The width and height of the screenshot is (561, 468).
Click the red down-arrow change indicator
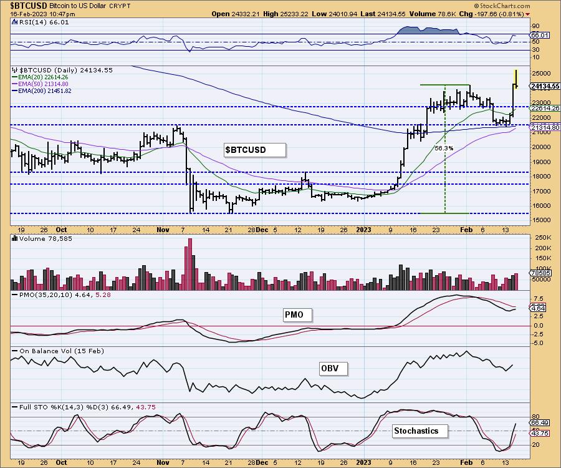[x=528, y=14]
